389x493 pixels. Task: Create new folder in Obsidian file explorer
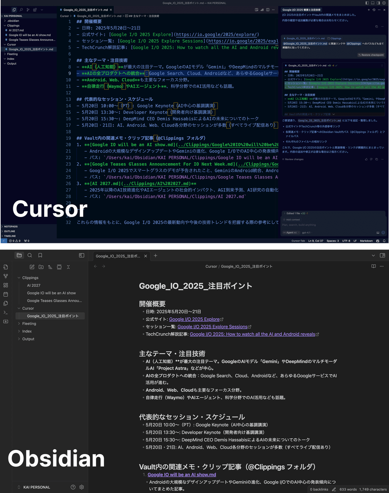(41, 267)
